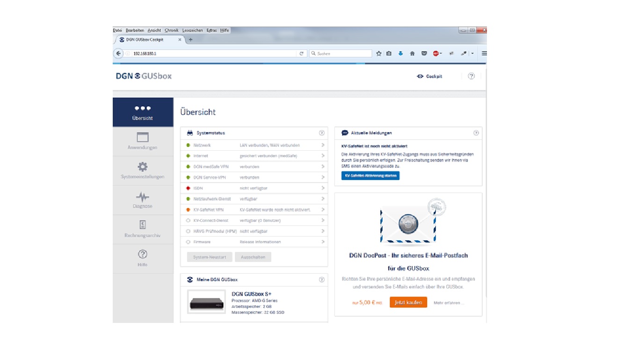This screenshot has width=624, height=351.
Task: Click help icon of Systemstatus panel
Action: tap(321, 133)
